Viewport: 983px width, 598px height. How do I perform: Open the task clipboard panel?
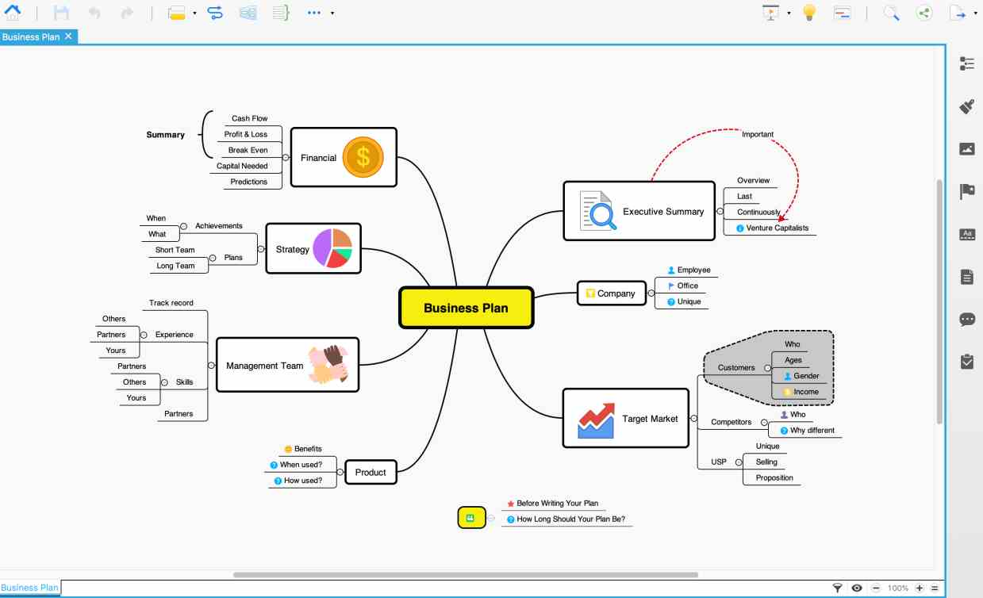coord(966,362)
